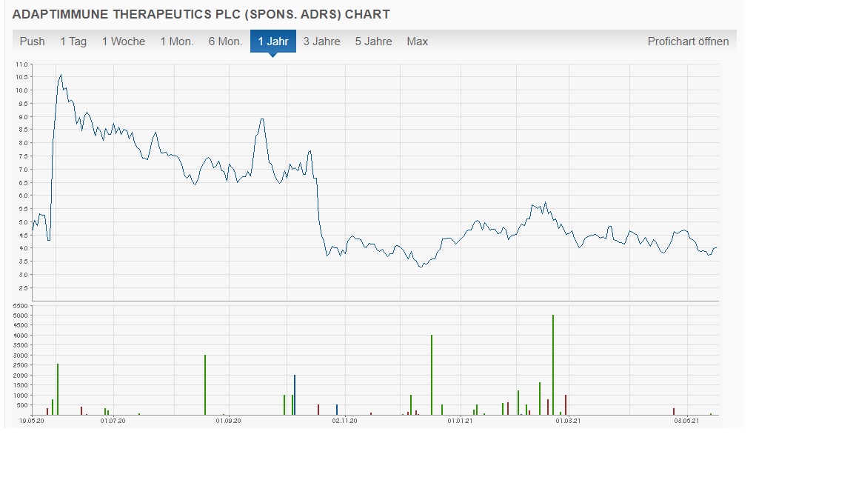
Task: Select the Push time range tab
Action: click(x=32, y=41)
